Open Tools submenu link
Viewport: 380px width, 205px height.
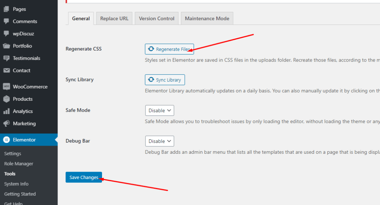point(10,174)
